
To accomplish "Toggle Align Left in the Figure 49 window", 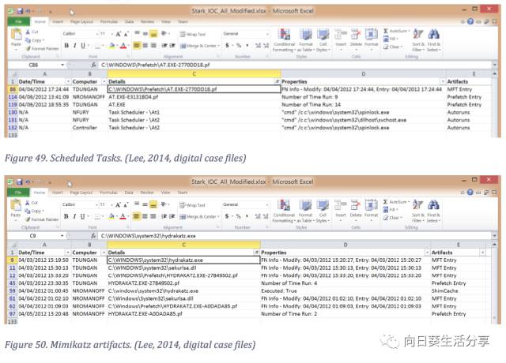I will pyautogui.click(x=137, y=46).
